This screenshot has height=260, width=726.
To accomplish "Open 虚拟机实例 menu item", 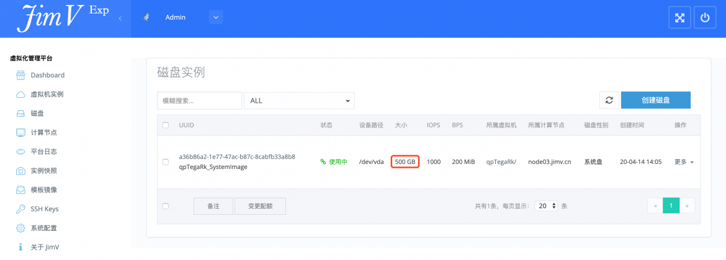I will point(47,94).
